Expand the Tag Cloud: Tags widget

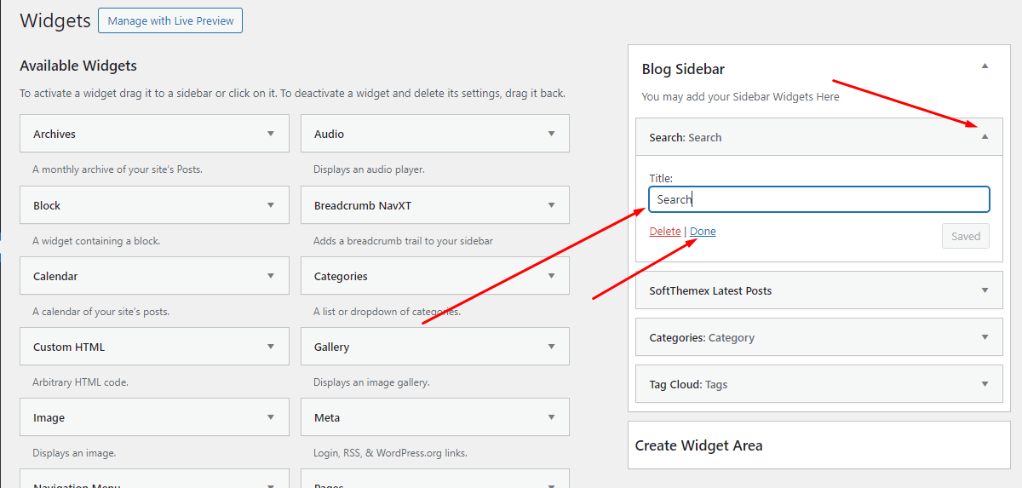pyautogui.click(x=985, y=384)
